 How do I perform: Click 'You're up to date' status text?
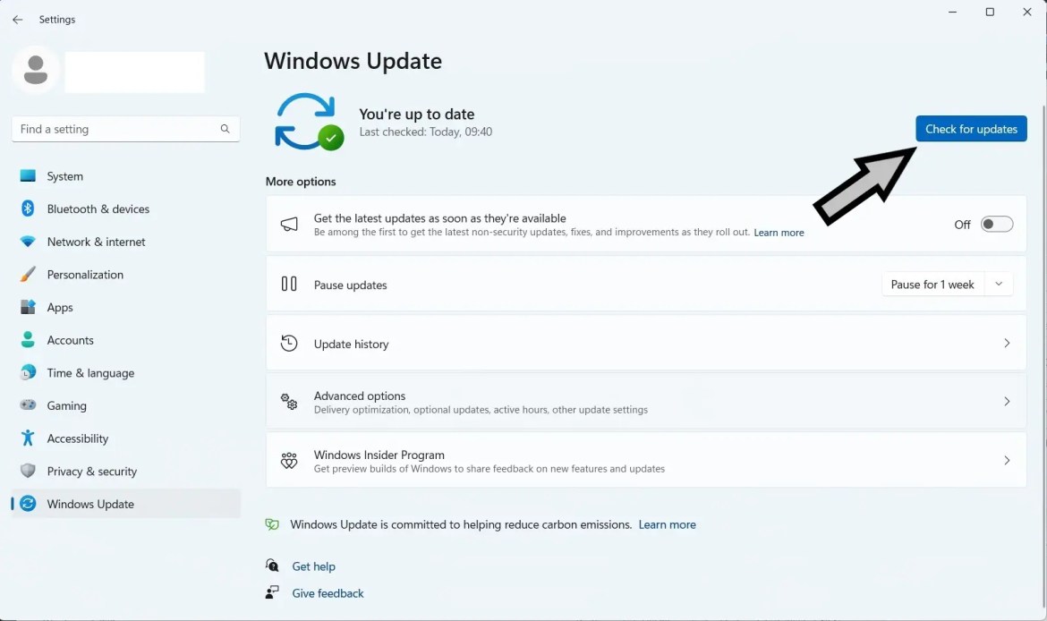click(417, 115)
